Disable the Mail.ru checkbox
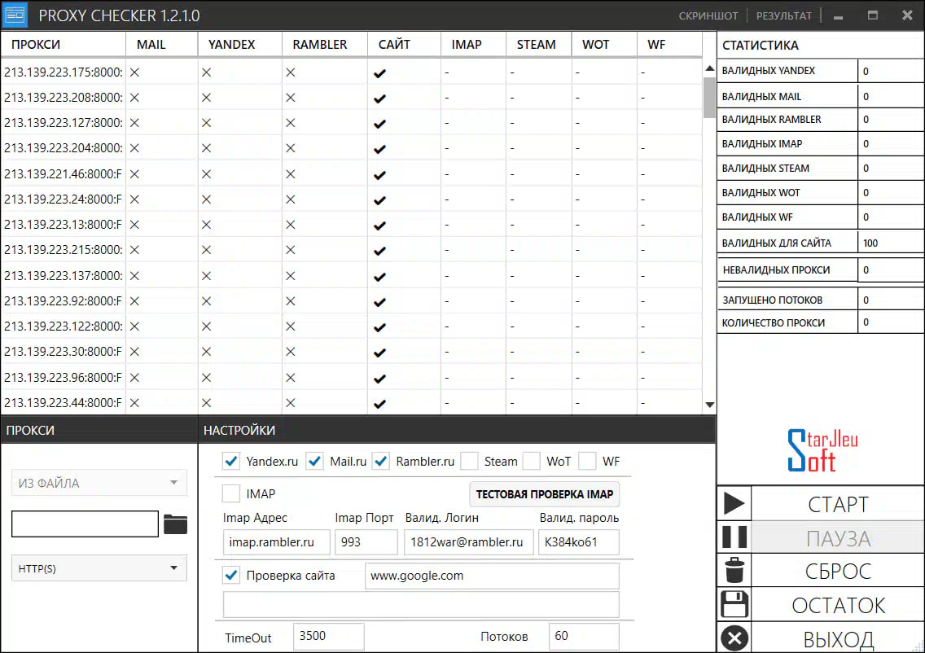The width and height of the screenshot is (925, 653). [x=315, y=461]
